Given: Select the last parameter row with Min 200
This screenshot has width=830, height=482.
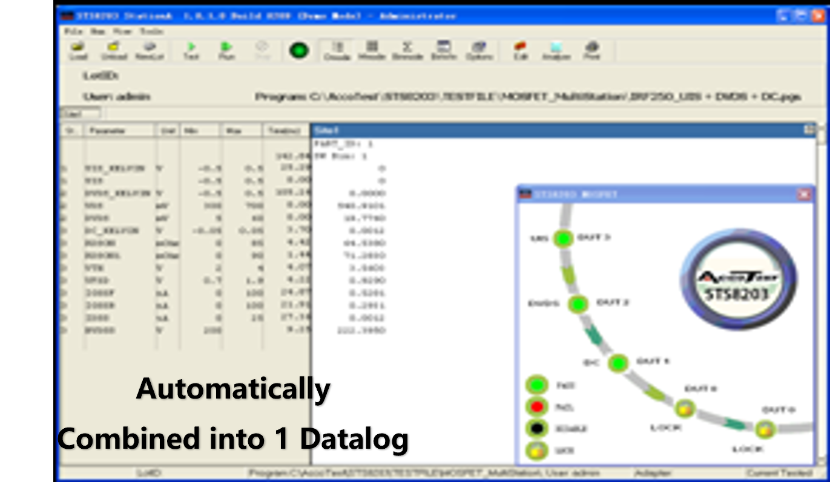Looking at the screenshot, I should (185, 330).
